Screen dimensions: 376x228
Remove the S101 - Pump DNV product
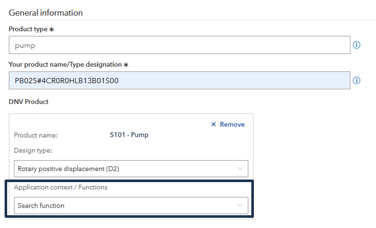tap(228, 124)
